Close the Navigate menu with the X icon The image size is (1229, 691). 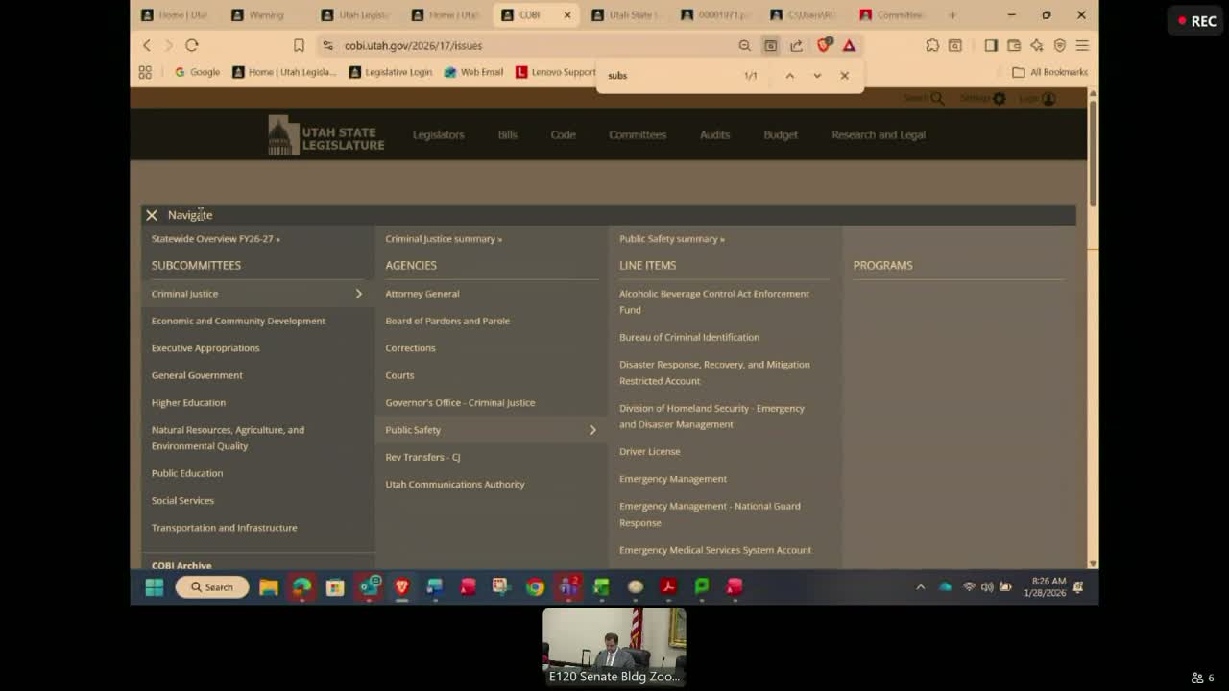click(152, 215)
